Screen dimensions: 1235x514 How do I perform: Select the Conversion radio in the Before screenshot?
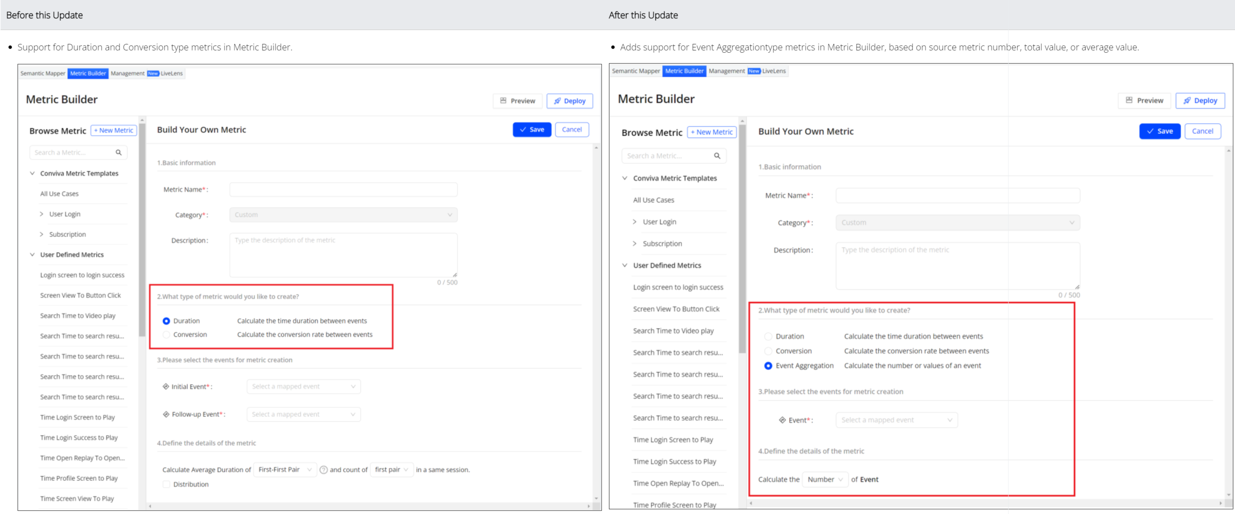[166, 335]
